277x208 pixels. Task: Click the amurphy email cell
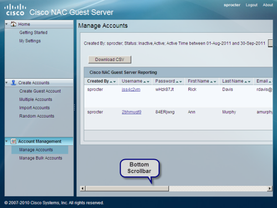point(264,112)
